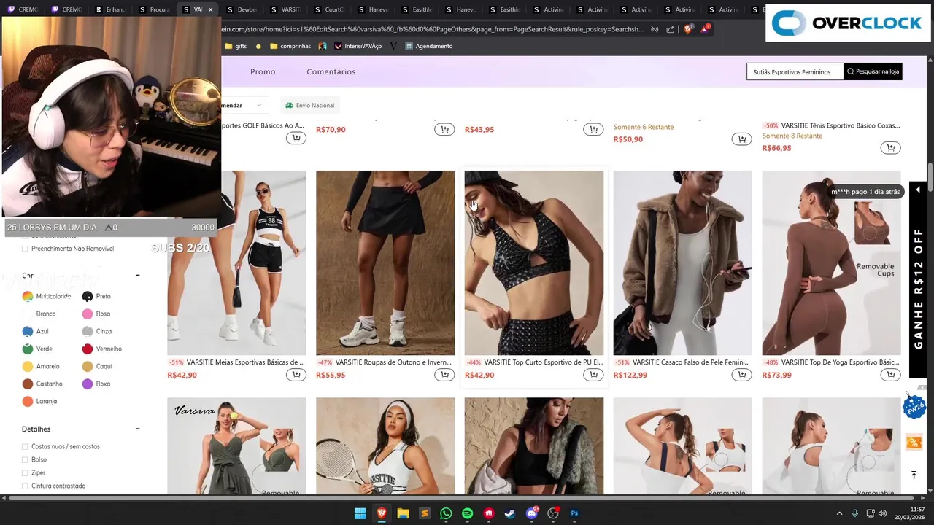This screenshot has height=525, width=934.
Task: Add R$66,95 VARSITIE Tênis Esportivo to cart
Action: (x=890, y=148)
